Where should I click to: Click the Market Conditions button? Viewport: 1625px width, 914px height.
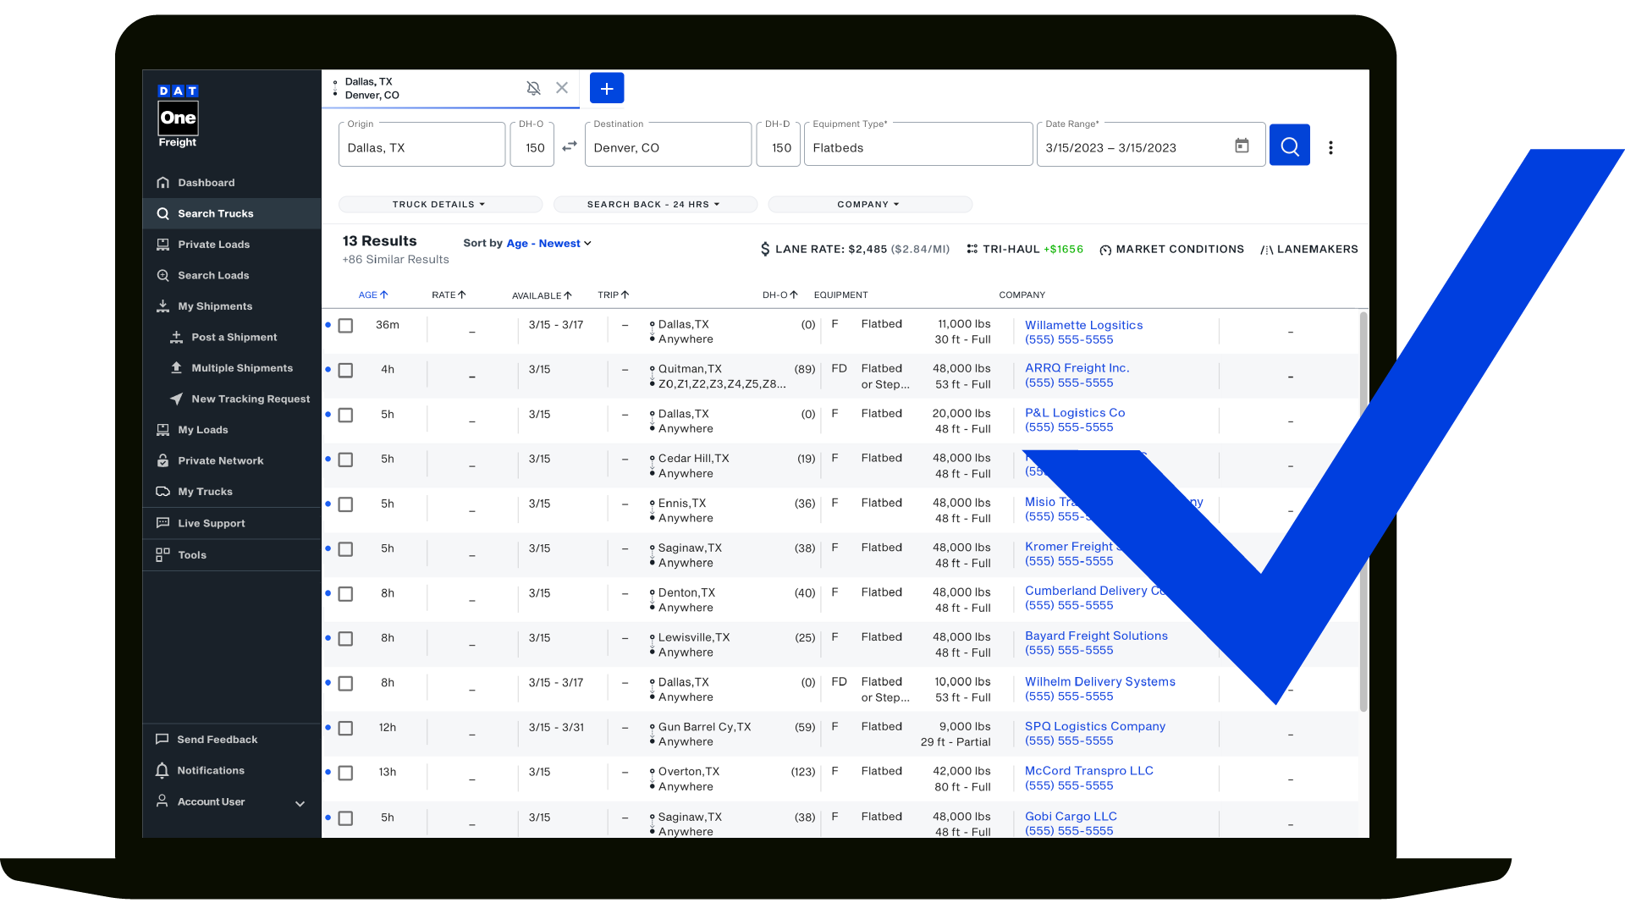pyautogui.click(x=1172, y=250)
